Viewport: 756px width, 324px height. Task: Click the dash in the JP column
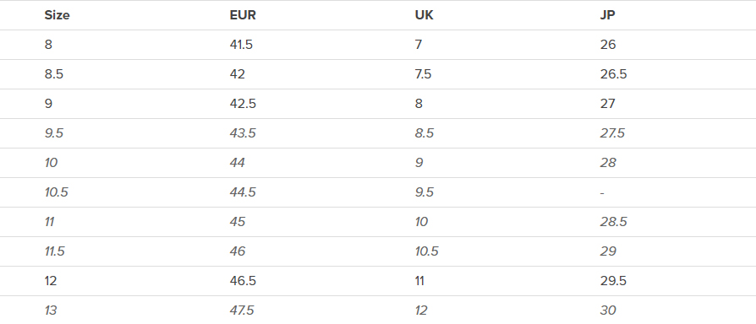[602, 192]
